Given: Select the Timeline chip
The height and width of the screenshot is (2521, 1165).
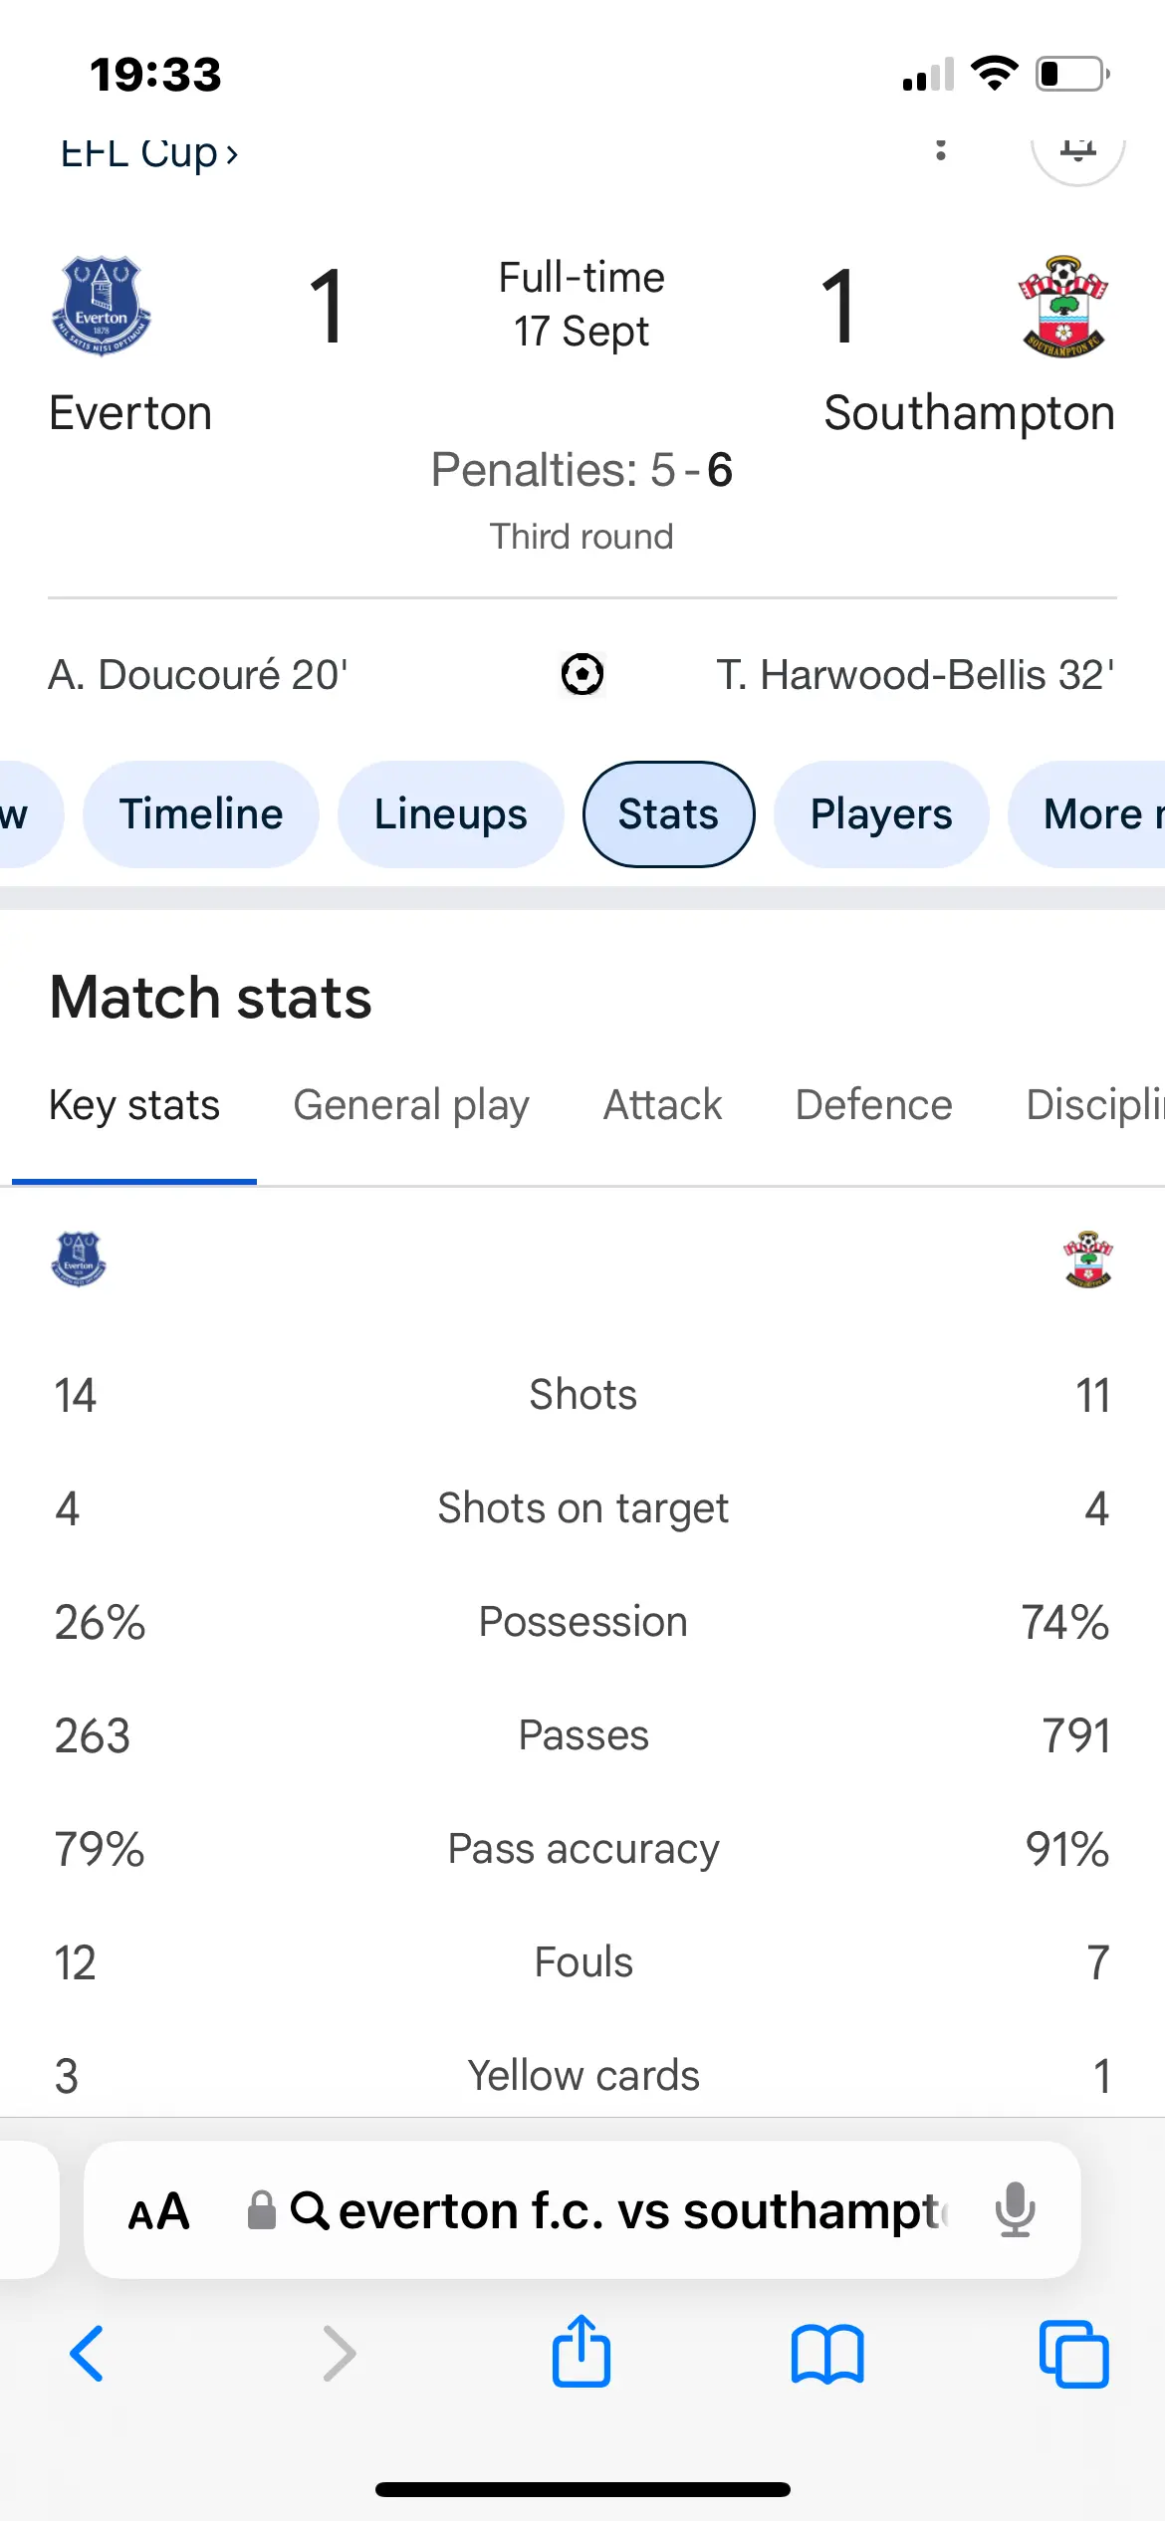Looking at the screenshot, I should click(201, 814).
